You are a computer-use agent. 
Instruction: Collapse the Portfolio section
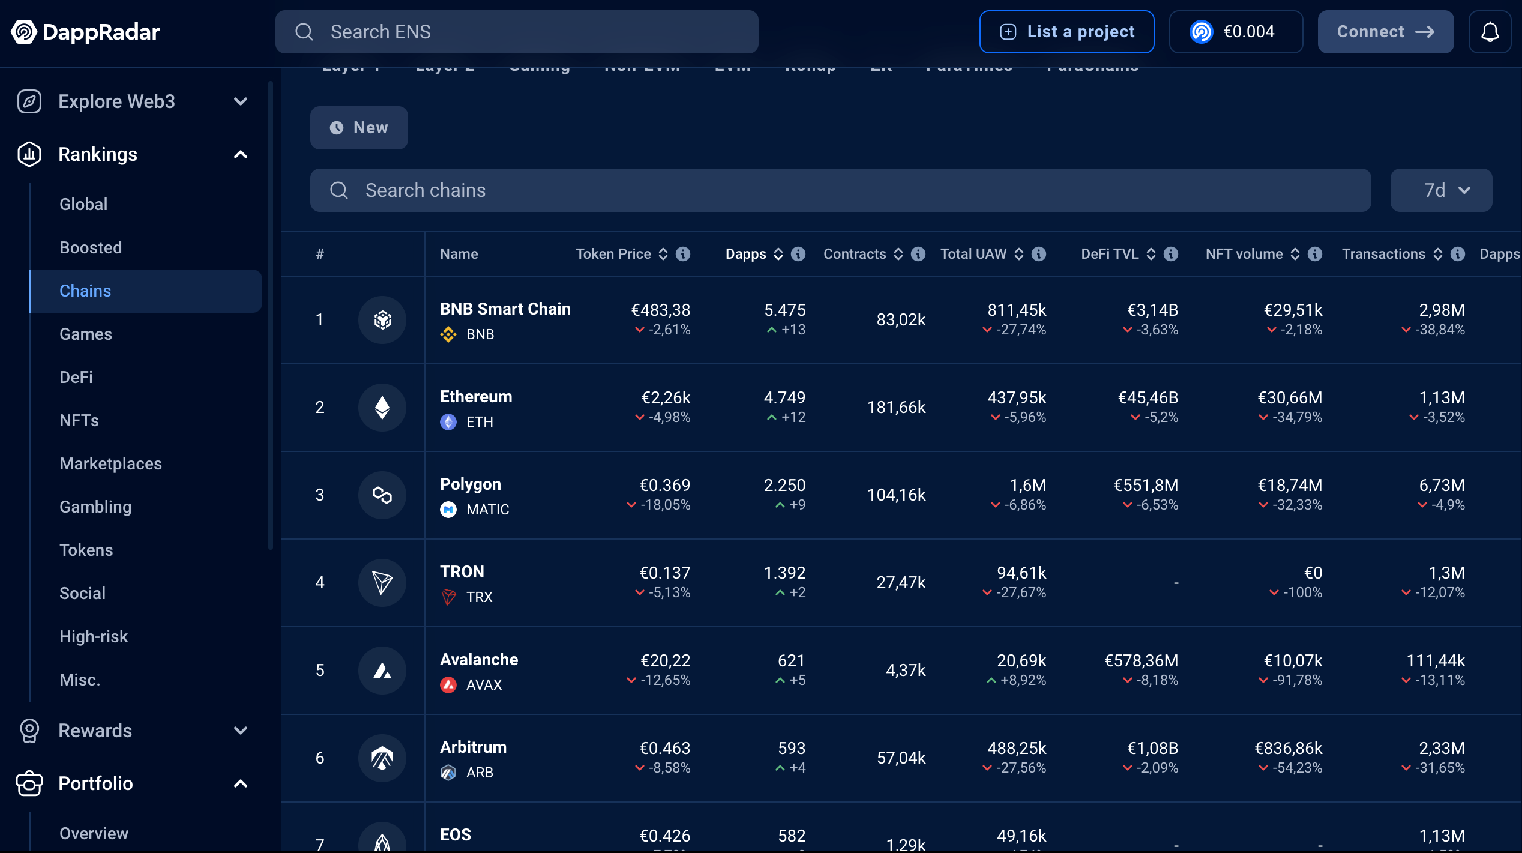pyautogui.click(x=241, y=783)
